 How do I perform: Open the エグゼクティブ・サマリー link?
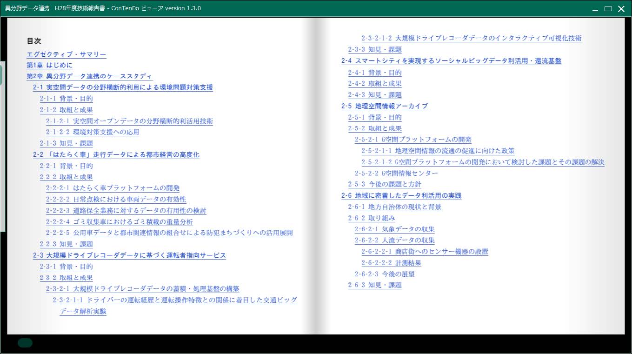click(67, 54)
